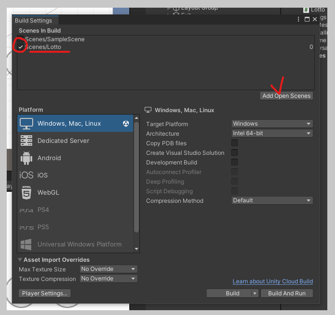The width and height of the screenshot is (335, 315).
Task: Click the Max Texture Size label
Action: tap(42, 269)
